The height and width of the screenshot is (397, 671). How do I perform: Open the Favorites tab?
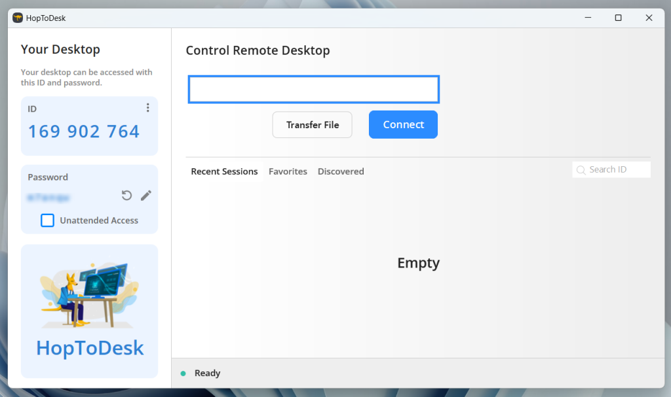[x=288, y=171]
